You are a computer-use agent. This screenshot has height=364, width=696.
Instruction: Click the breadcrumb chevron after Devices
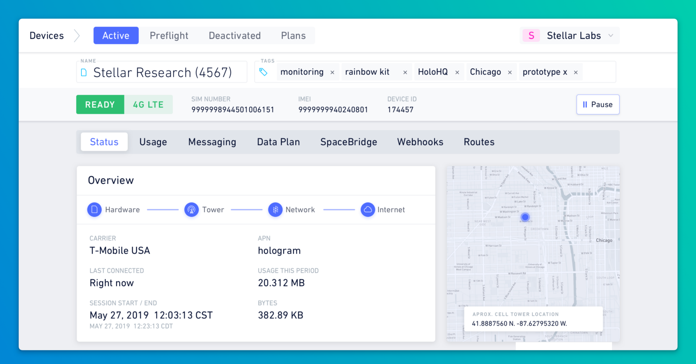(x=77, y=36)
